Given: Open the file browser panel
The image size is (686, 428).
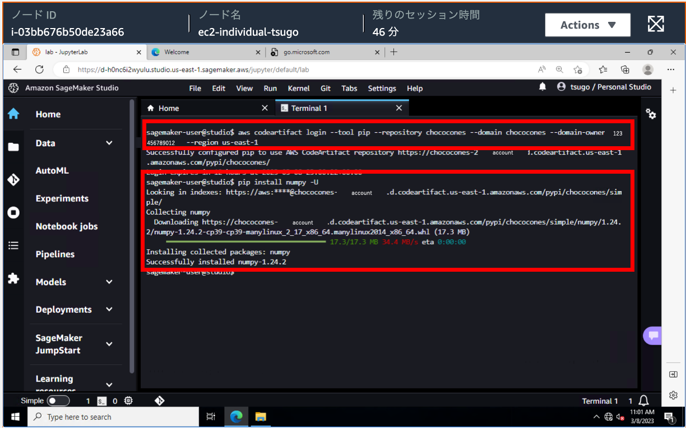Looking at the screenshot, I should tap(13, 146).
